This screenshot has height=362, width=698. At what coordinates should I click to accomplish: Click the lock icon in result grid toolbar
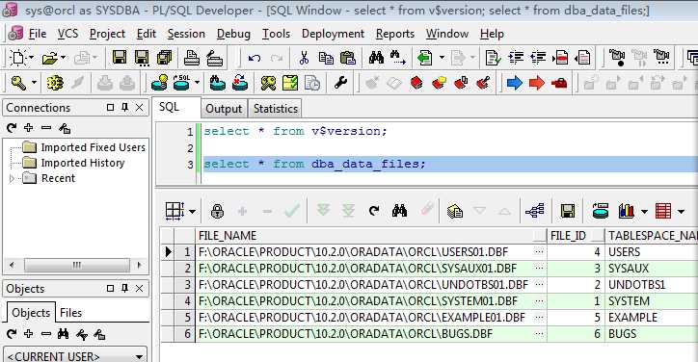pos(217,211)
